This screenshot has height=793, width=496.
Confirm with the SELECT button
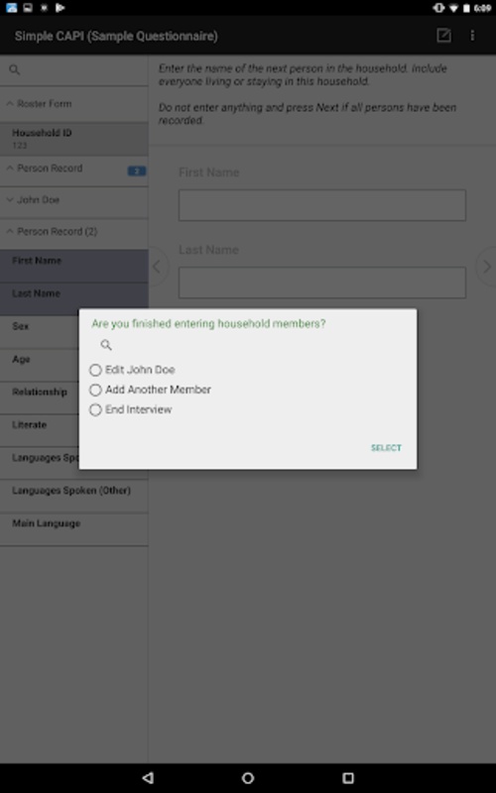(386, 448)
